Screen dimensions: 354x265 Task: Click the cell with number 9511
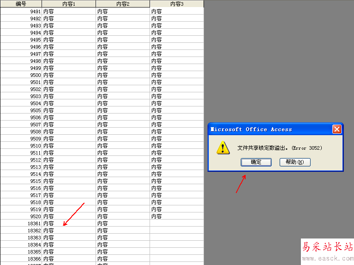21,153
